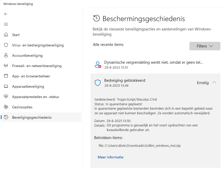Viewport: 223px width, 170px height.
Task: Click the Beveiligingsgeschiedenis clock icon in sidebar
Action: tap(6, 117)
